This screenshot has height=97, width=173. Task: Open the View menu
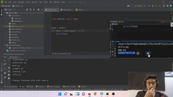pos(15,2)
